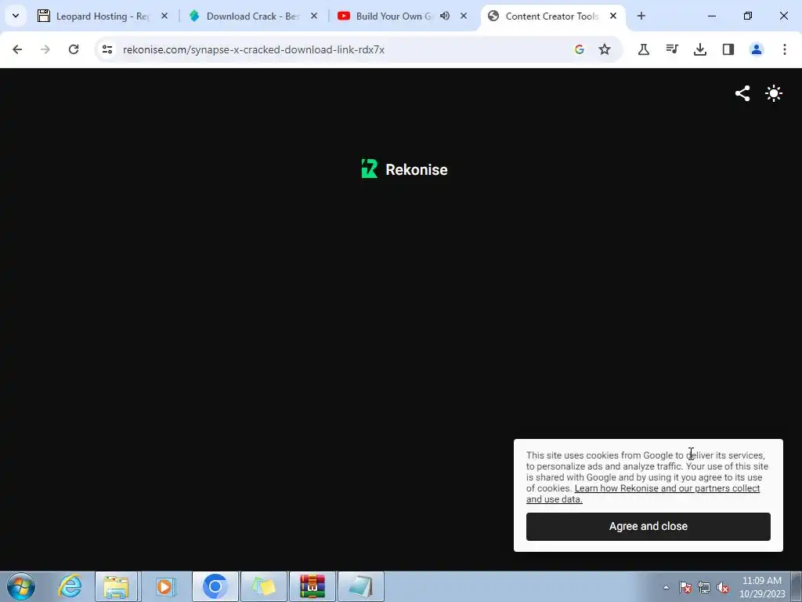802x602 pixels.
Task: Toggle light/dark theme with sun icon
Action: pos(773,93)
